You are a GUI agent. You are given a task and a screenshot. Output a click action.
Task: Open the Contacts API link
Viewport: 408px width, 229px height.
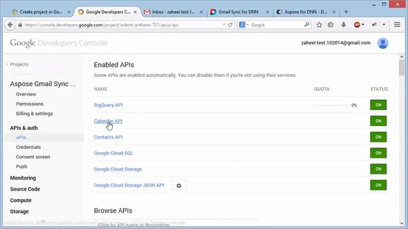[108, 137]
